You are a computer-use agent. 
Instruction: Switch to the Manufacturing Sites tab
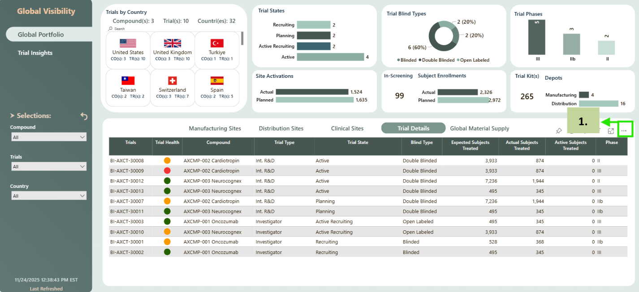point(215,128)
